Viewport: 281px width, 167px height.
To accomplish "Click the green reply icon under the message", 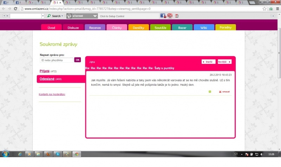I will point(210,92).
